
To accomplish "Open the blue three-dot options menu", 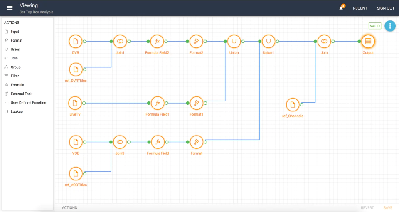I will [x=390, y=26].
